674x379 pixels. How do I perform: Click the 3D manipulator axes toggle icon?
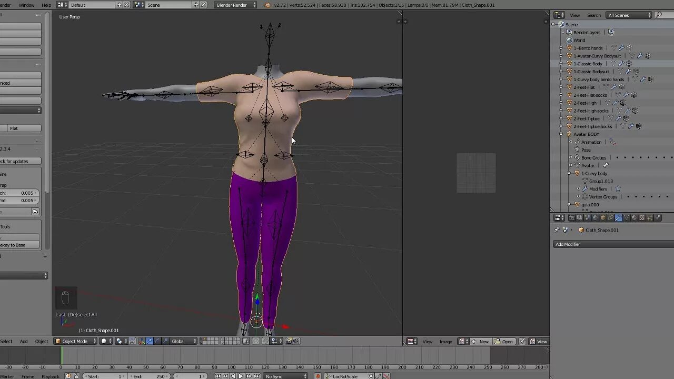point(142,341)
